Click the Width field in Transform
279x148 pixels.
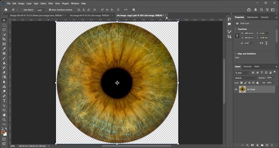point(249,33)
